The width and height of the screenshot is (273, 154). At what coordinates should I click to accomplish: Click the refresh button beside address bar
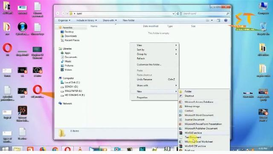(x=178, y=13)
